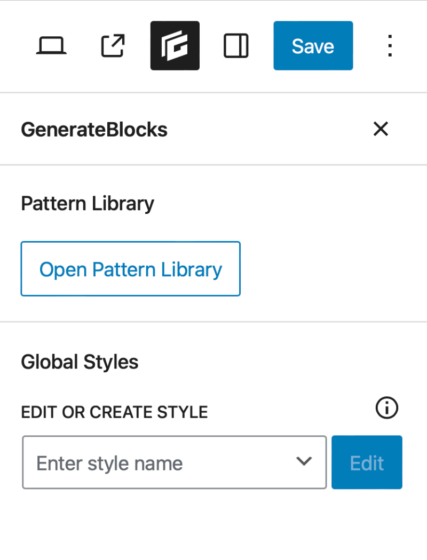This screenshot has width=427, height=560.
Task: Save your changes
Action: (x=313, y=46)
